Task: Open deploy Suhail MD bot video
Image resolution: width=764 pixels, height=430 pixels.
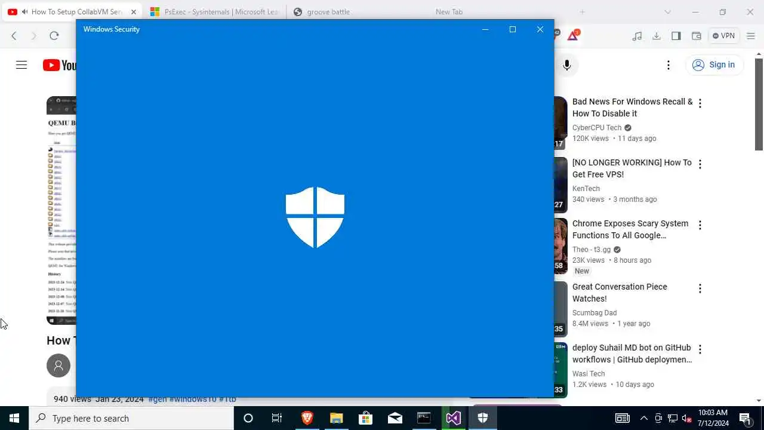Action: point(632,354)
